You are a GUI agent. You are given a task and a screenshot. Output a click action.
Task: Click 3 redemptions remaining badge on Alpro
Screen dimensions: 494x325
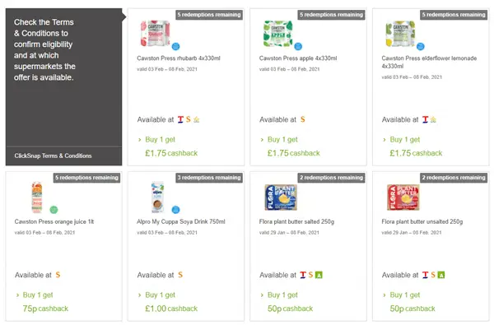[209, 178]
